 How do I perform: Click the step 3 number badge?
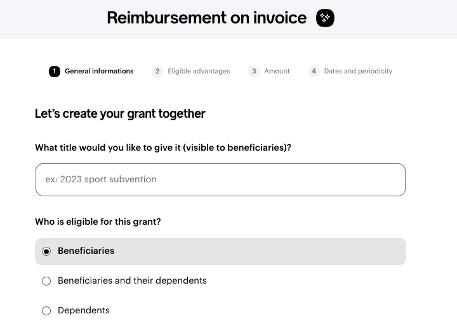pos(254,72)
